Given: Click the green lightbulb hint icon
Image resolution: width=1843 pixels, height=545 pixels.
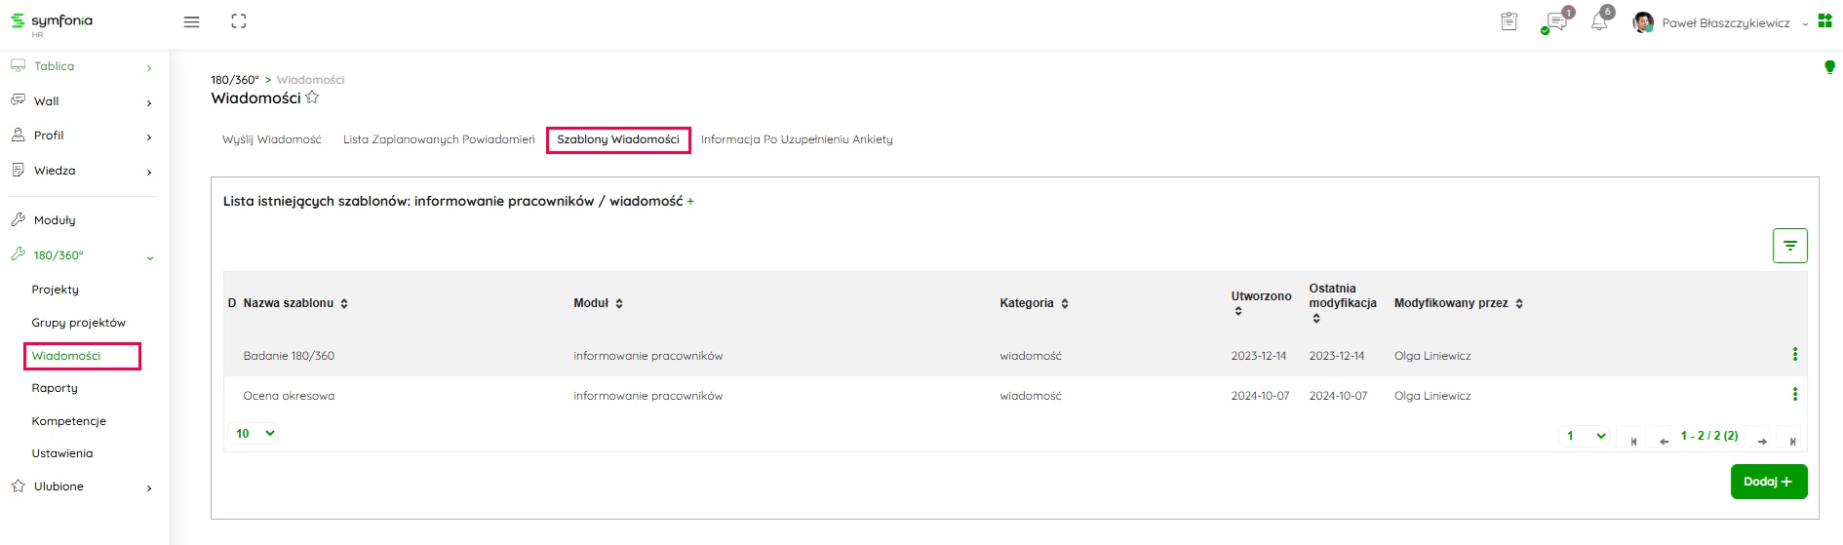Looking at the screenshot, I should (x=1829, y=67).
